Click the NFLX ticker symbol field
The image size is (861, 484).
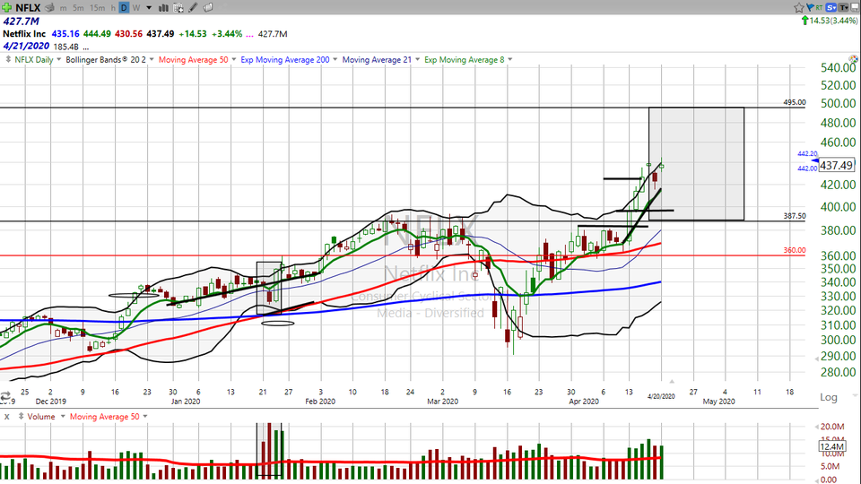(28, 7)
